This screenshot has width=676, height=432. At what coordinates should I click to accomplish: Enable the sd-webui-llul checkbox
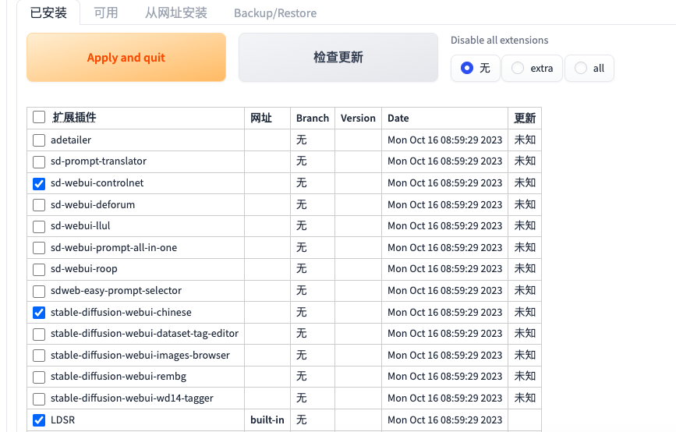[39, 226]
